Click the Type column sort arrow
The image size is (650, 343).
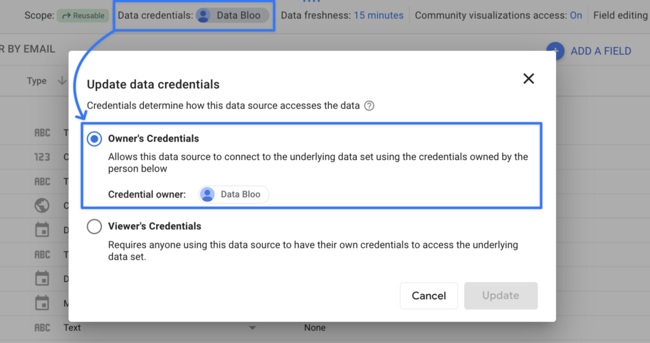(62, 81)
